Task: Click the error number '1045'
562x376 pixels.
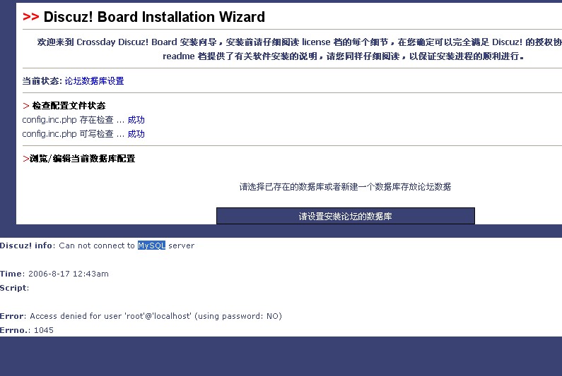Action: tap(44, 330)
